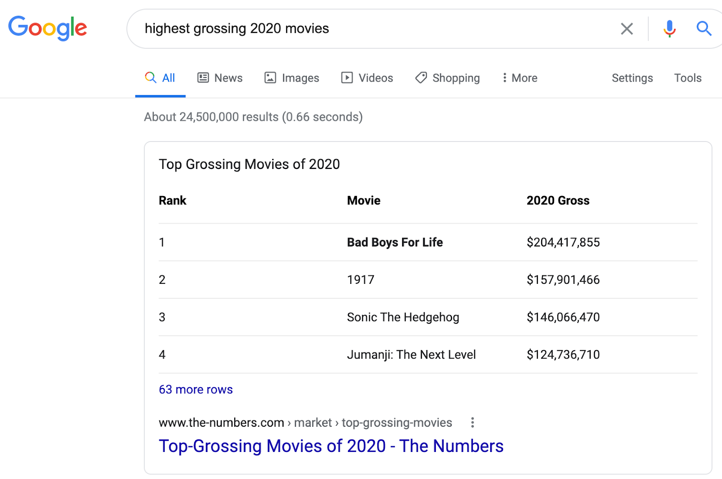The image size is (722, 479).
Task: Open the Images tab
Action: [292, 78]
